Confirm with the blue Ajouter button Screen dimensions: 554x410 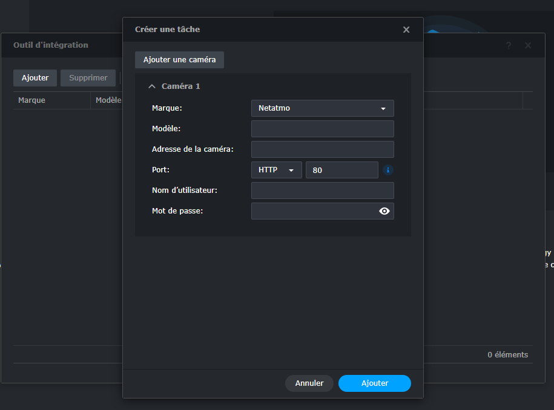point(374,383)
